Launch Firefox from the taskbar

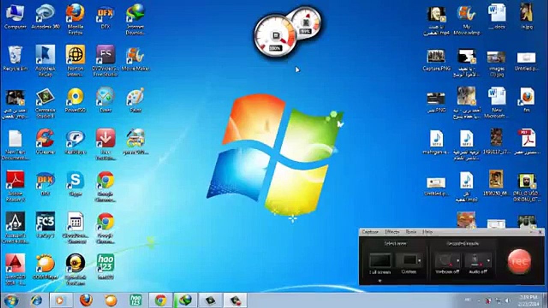(x=86, y=300)
